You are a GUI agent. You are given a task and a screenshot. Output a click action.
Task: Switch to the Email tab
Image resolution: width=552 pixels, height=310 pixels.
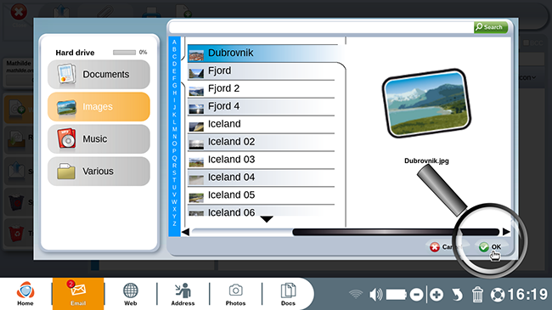[78, 294]
